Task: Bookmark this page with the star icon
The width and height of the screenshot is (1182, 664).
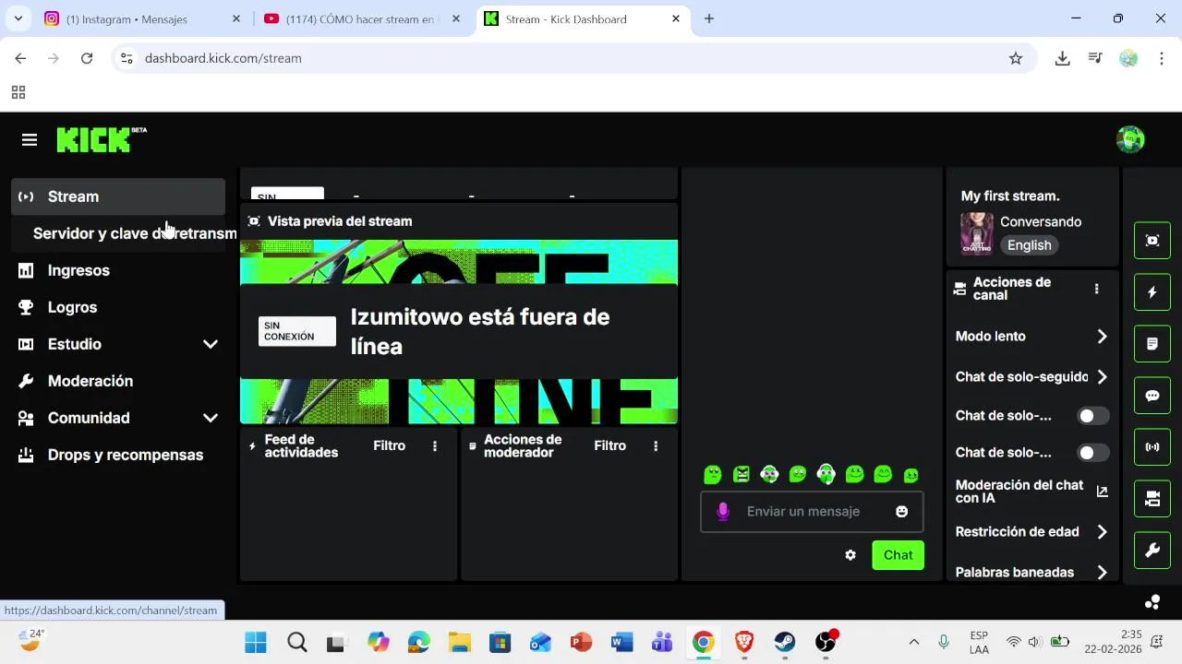Action: pos(1016,58)
